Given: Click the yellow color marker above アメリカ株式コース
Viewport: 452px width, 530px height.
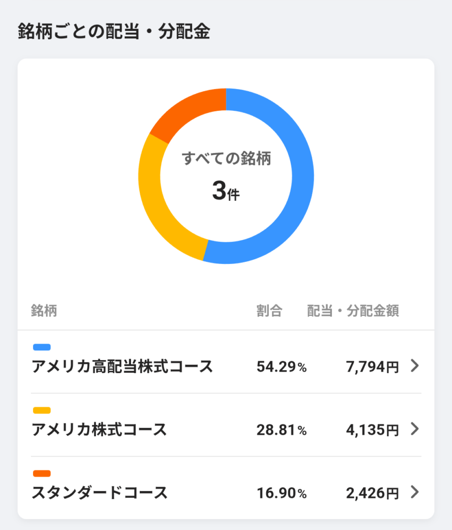Looking at the screenshot, I should tap(41, 410).
